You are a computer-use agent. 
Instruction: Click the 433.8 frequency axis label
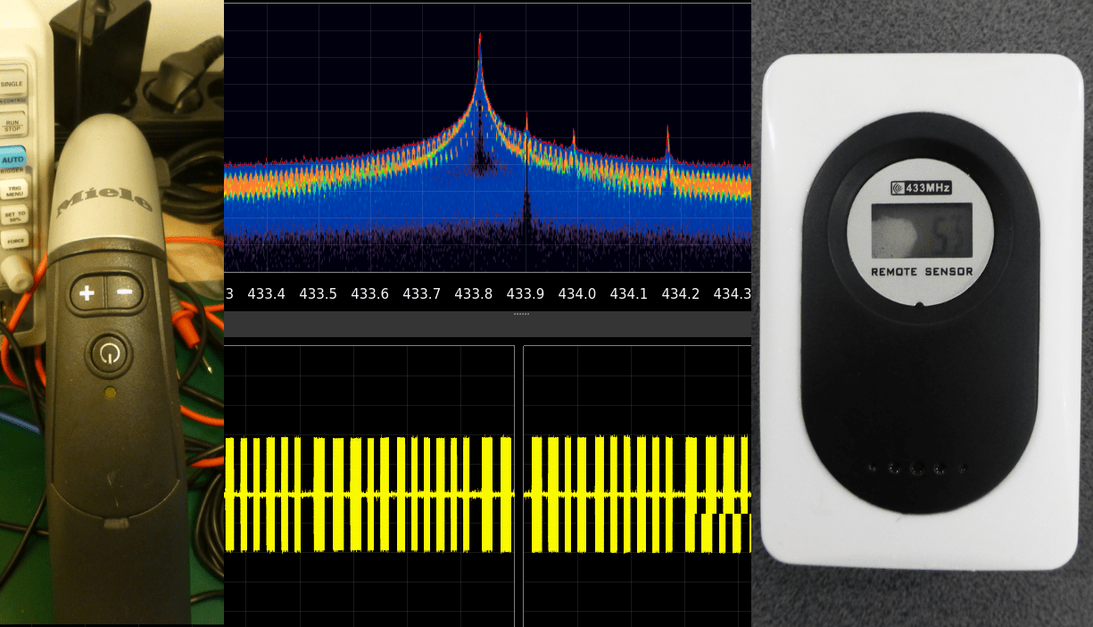(473, 293)
